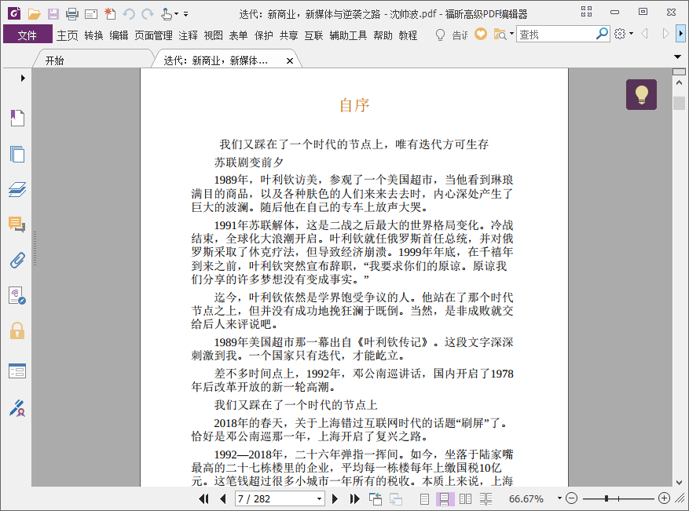Open the comments panel in the sidebar

click(17, 224)
